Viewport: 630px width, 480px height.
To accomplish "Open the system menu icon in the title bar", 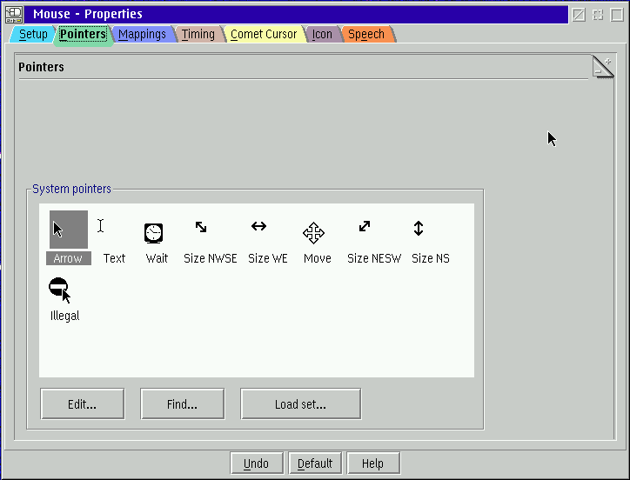I will tap(14, 15).
